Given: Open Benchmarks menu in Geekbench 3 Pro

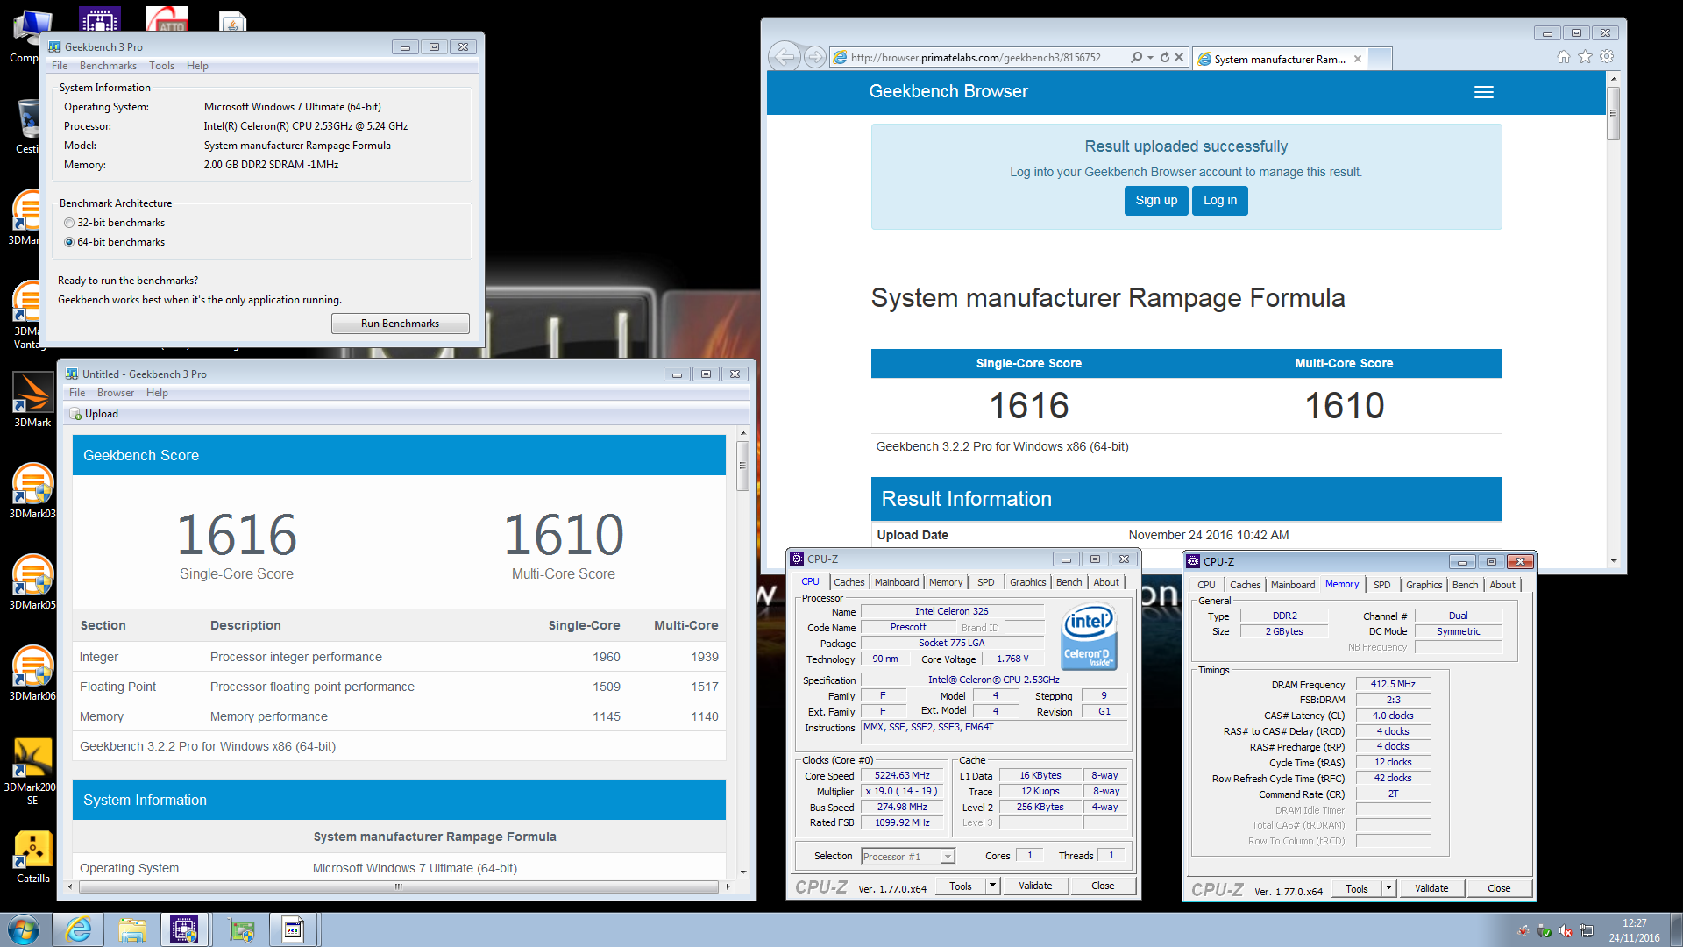Looking at the screenshot, I should pyautogui.click(x=108, y=66).
